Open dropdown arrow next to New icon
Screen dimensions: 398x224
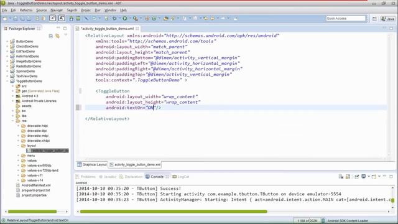10,18
